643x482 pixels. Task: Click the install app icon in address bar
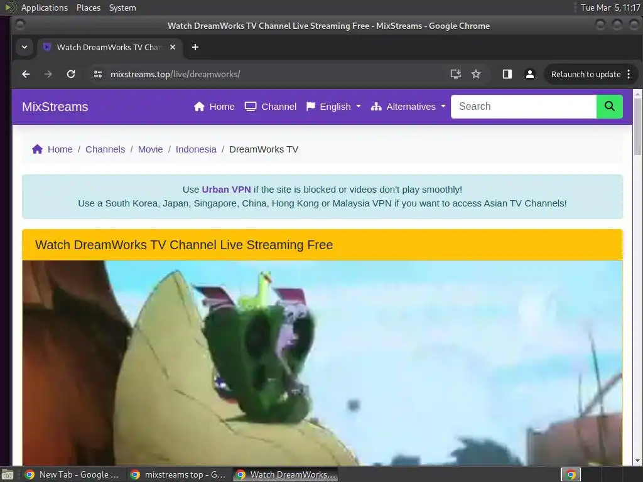[x=456, y=74]
